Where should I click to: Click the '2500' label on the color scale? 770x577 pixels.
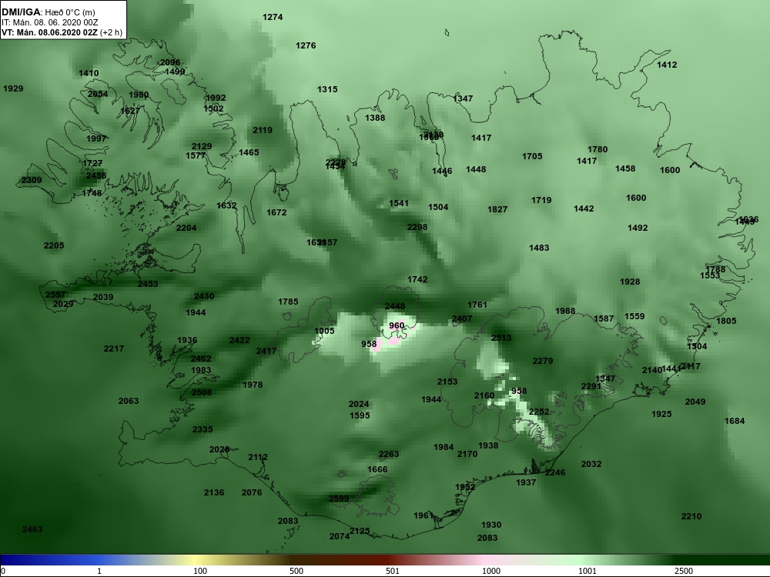point(683,571)
